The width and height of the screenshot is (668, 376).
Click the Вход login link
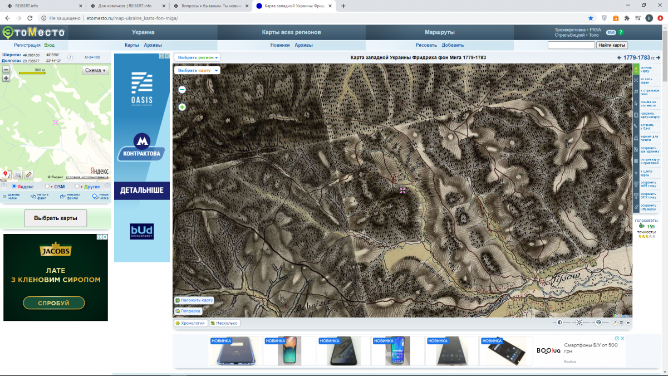coord(50,45)
